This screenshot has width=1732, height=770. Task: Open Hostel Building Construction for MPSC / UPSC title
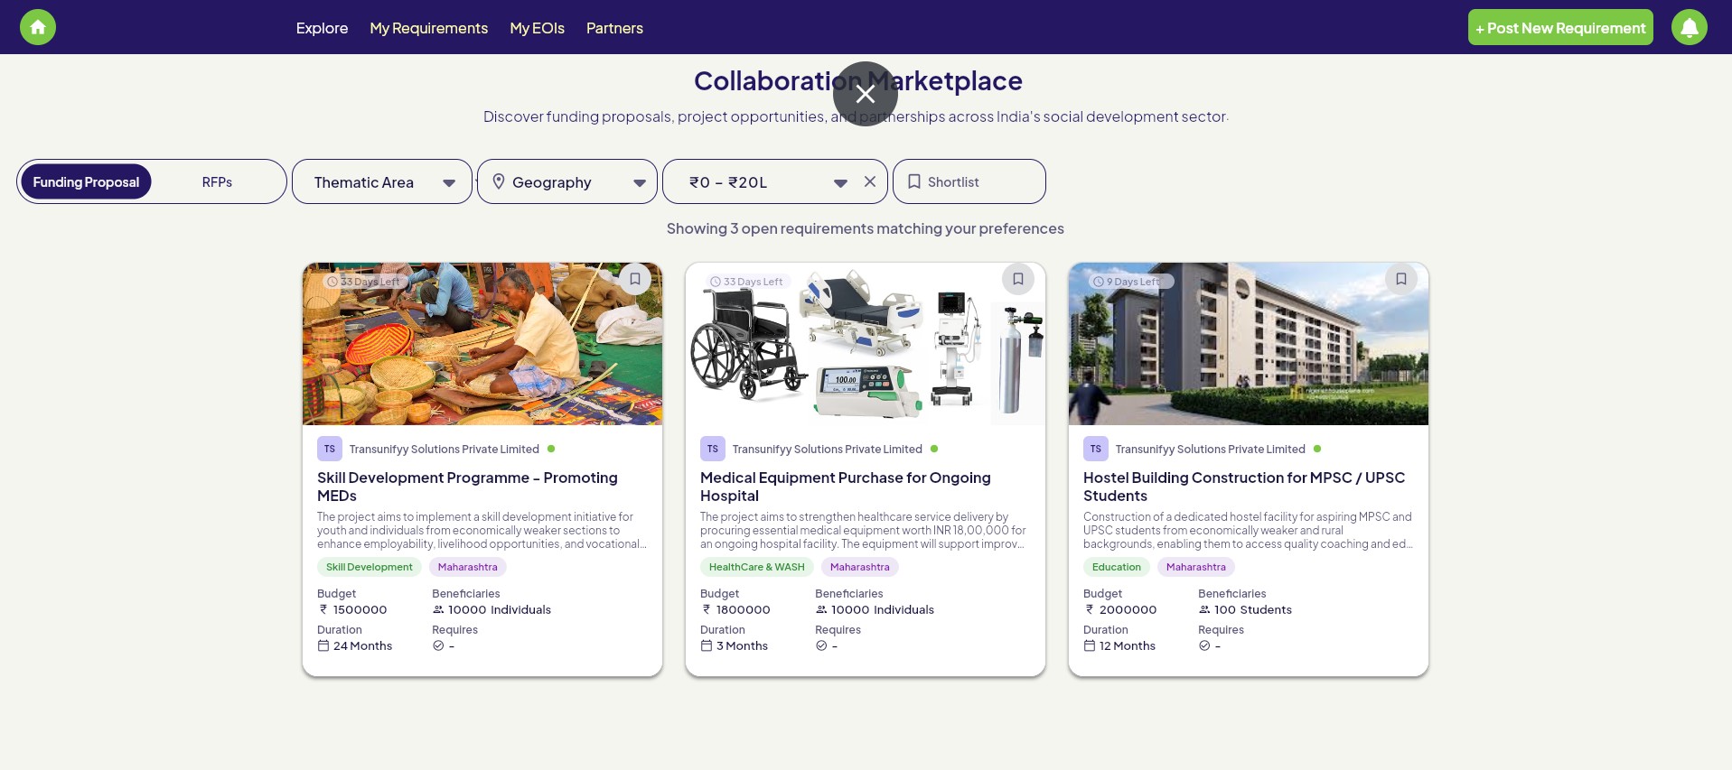(1244, 487)
